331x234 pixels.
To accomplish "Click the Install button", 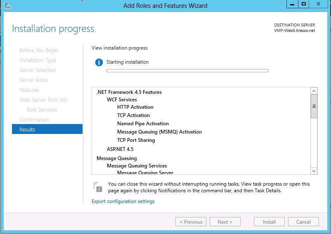I will [x=269, y=222].
